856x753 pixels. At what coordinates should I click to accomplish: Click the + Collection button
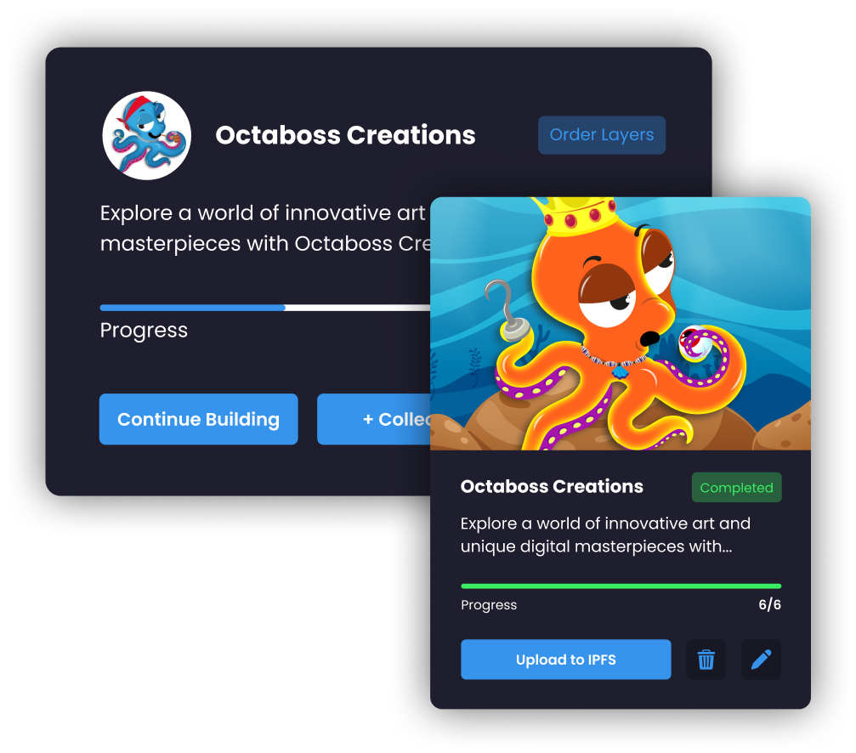(x=373, y=419)
